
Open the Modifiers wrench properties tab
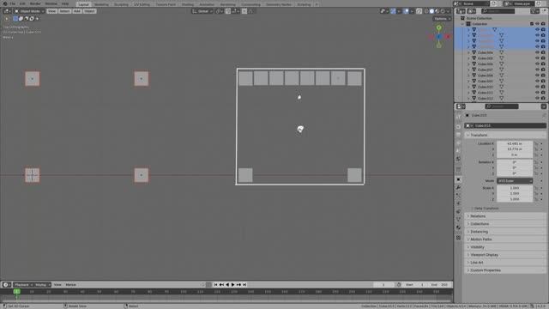pos(458,187)
